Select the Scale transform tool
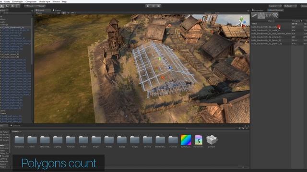The image size is (307, 172). coord(12,6)
